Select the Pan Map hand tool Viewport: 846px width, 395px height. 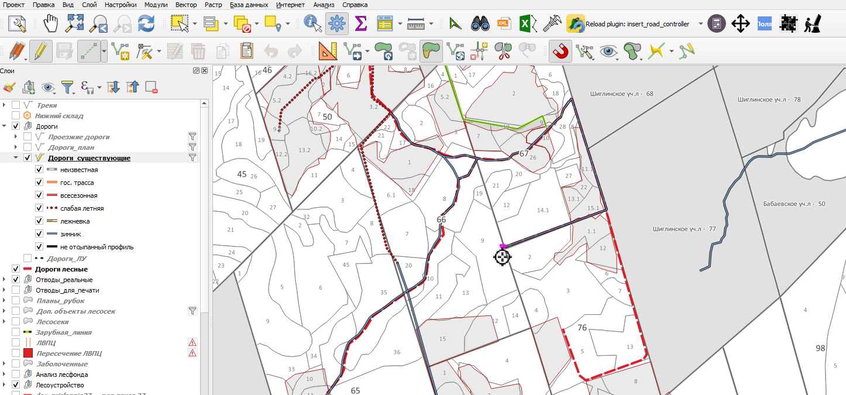(52, 24)
